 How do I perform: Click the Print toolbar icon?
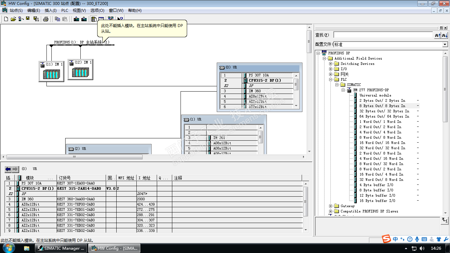(46, 19)
